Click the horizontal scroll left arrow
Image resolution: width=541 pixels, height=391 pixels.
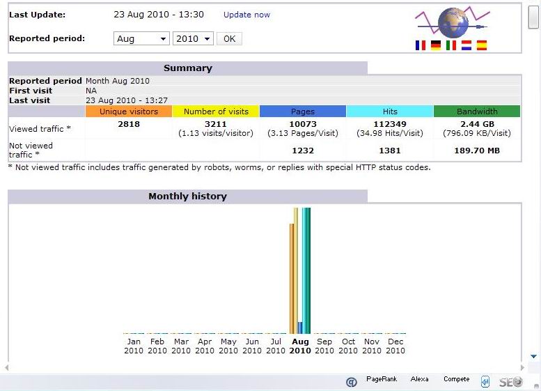point(6,367)
